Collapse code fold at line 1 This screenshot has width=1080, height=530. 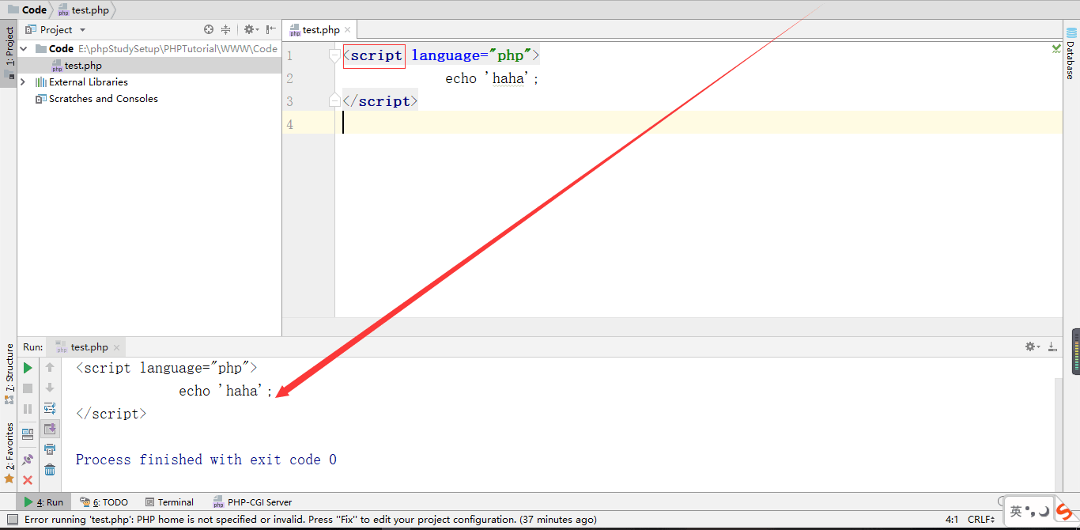[x=334, y=55]
